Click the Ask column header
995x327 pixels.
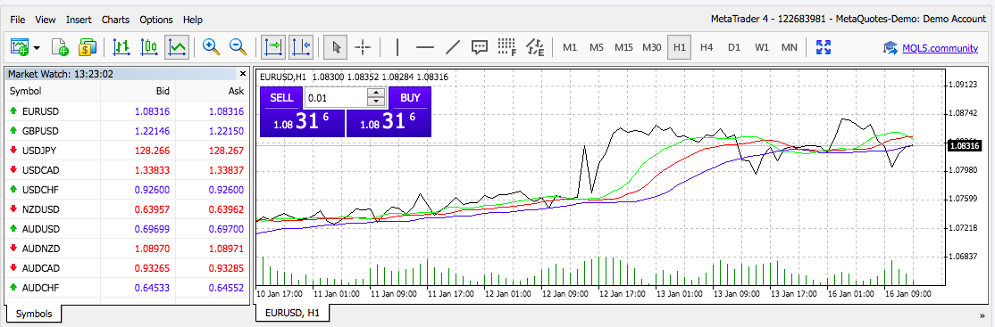[x=213, y=91]
